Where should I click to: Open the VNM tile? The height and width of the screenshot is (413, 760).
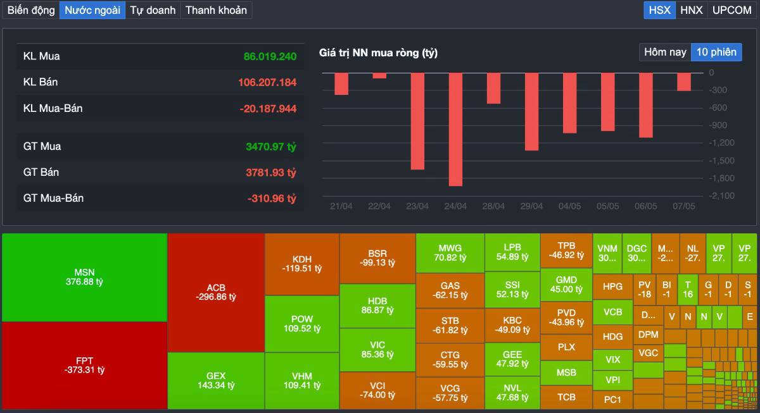click(607, 253)
